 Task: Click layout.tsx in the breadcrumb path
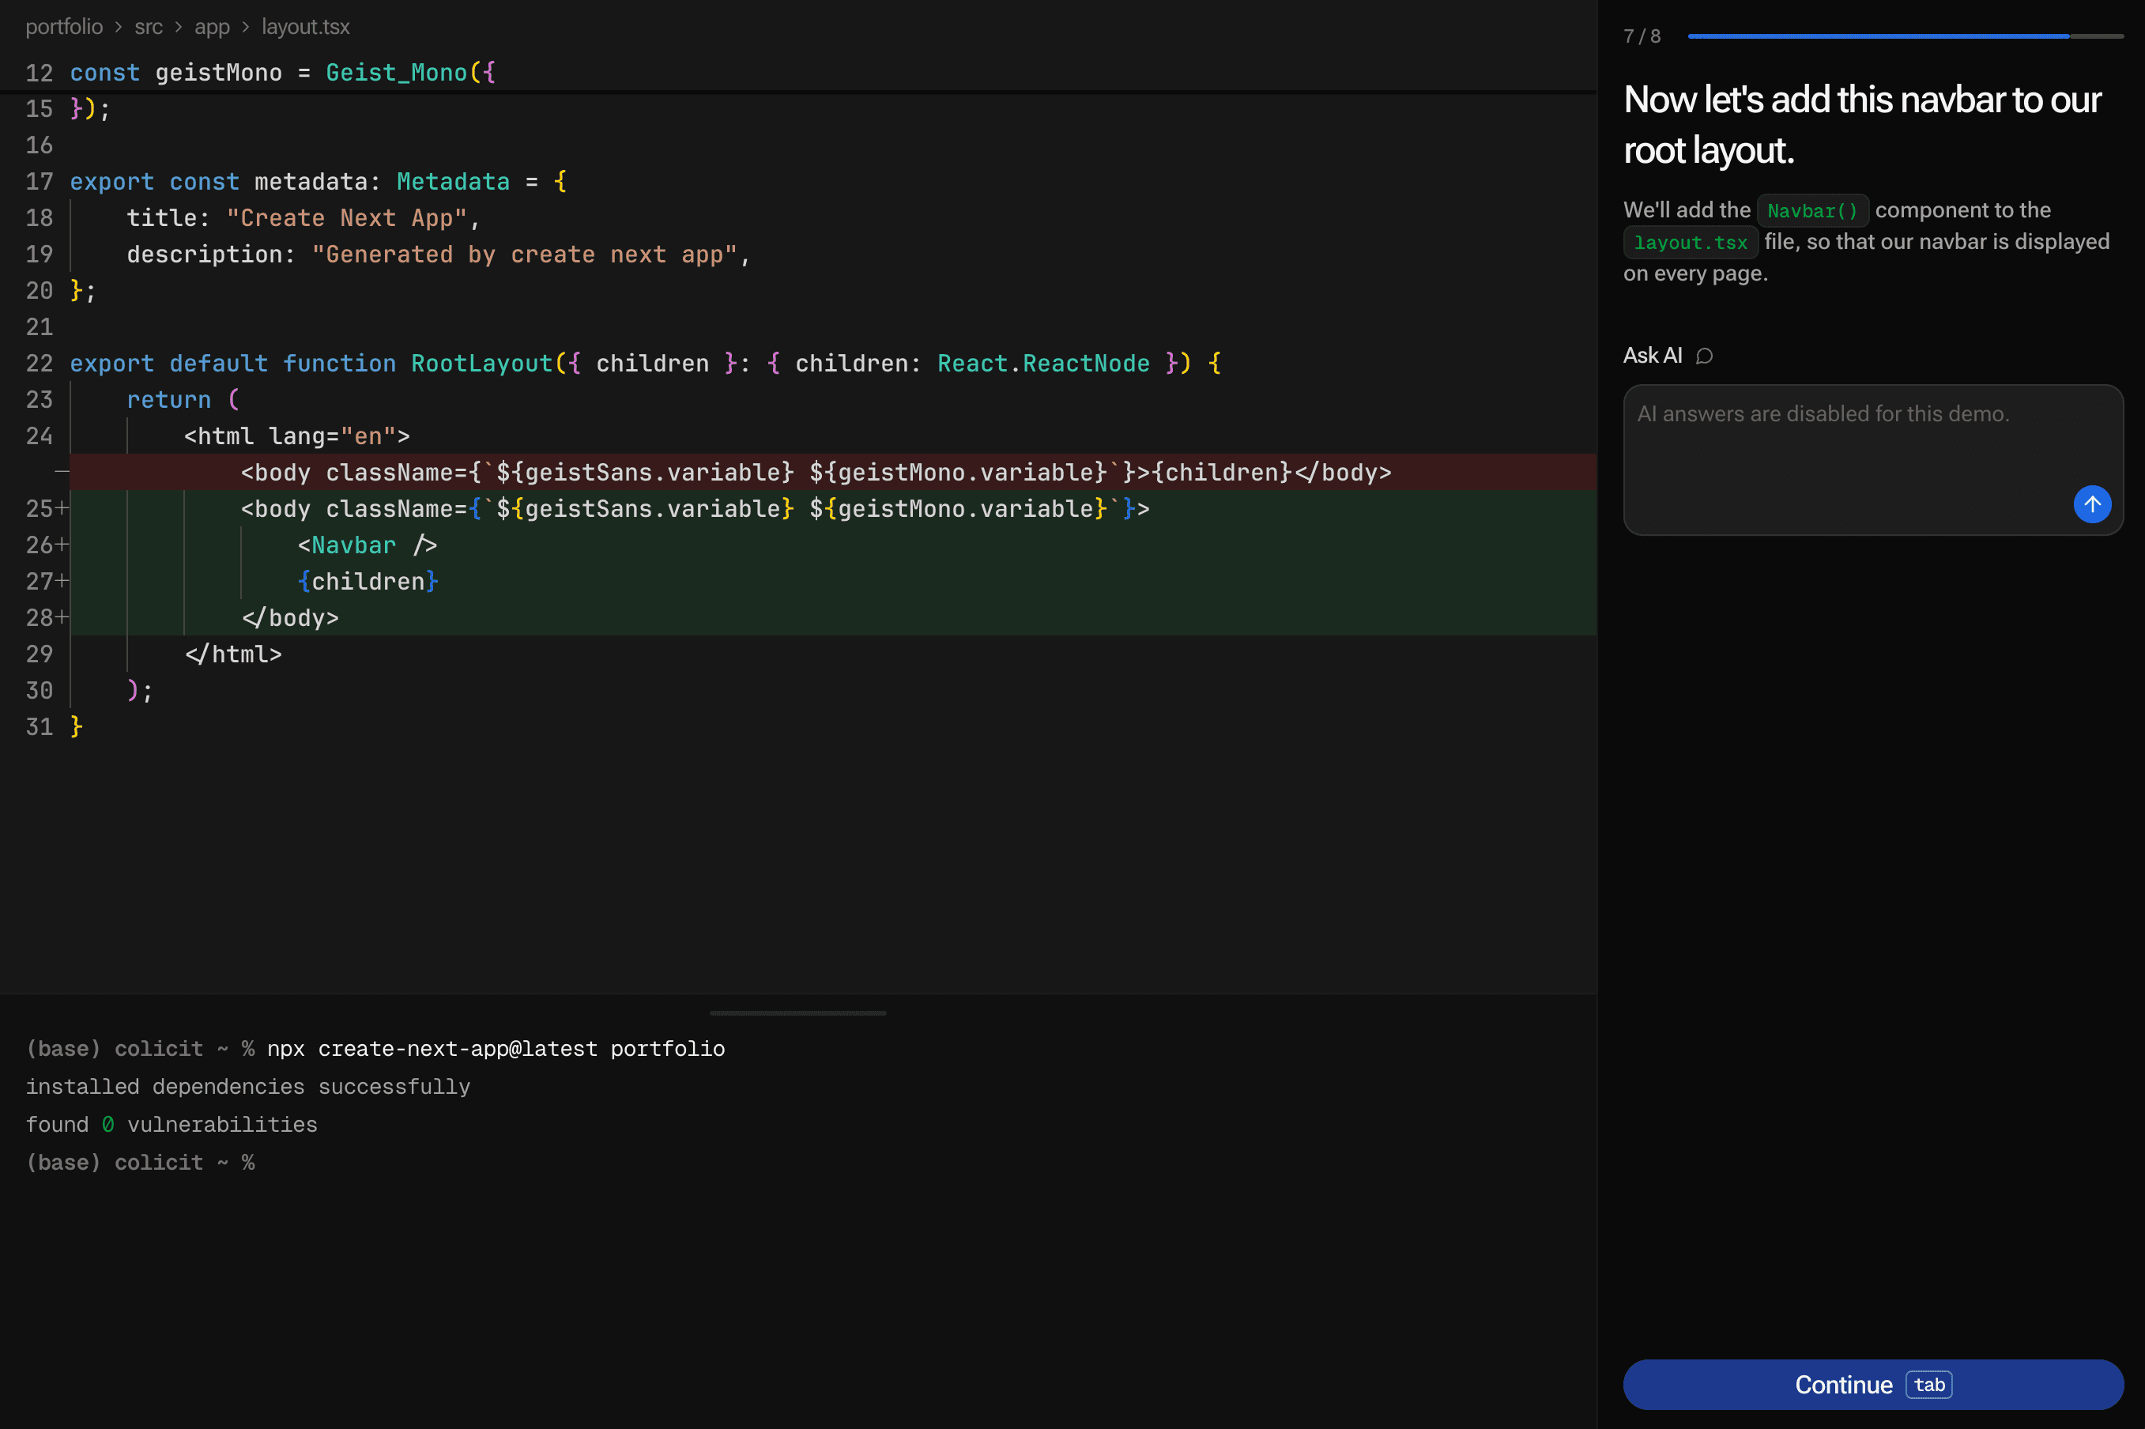tap(305, 26)
